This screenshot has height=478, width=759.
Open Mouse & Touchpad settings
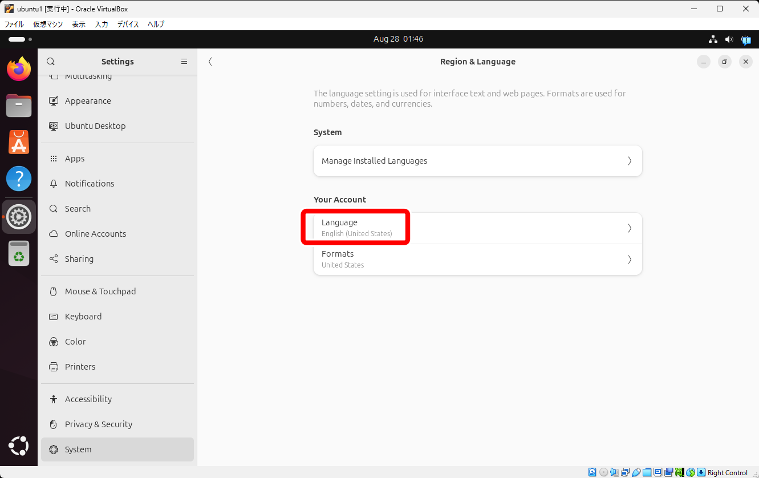pyautogui.click(x=117, y=291)
